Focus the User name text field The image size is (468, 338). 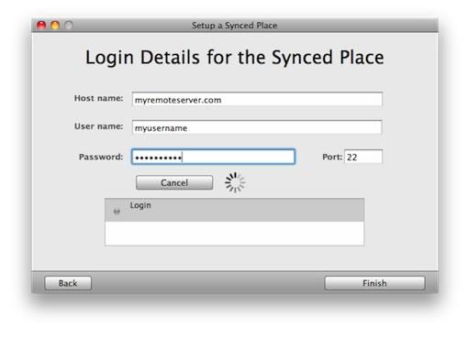257,127
